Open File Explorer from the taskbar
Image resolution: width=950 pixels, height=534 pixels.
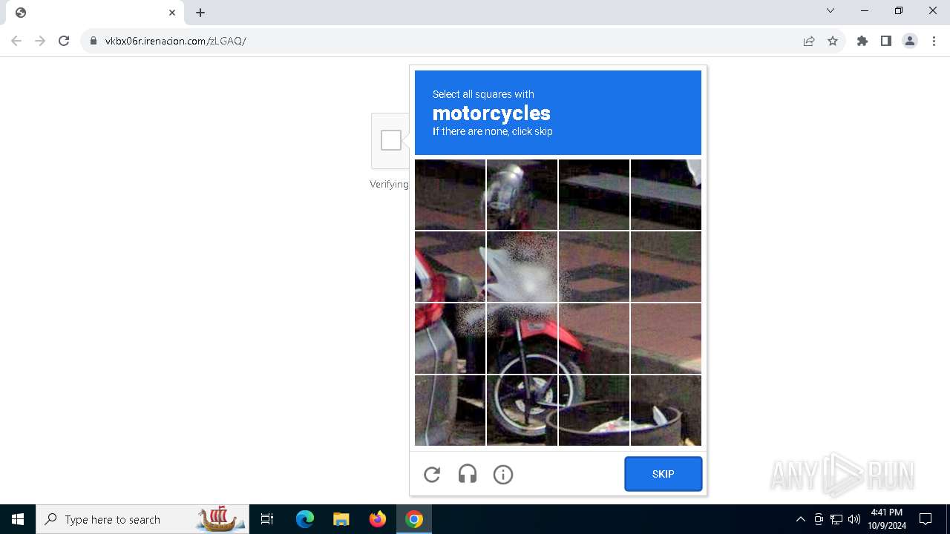[341, 519]
